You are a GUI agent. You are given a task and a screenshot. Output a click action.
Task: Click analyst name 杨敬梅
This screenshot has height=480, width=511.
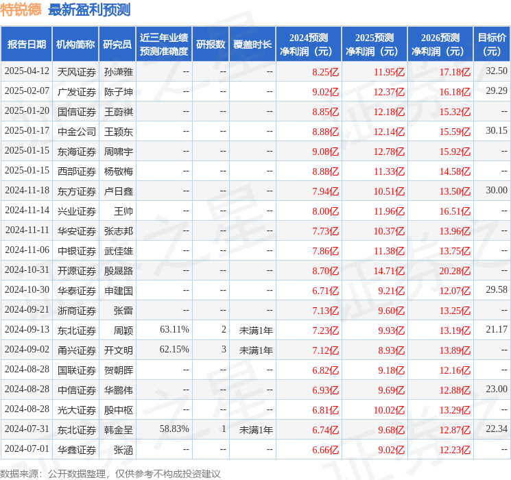tap(118, 171)
